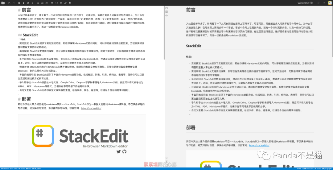Click '19 paragraphs' in status bar

pos(327,169)
